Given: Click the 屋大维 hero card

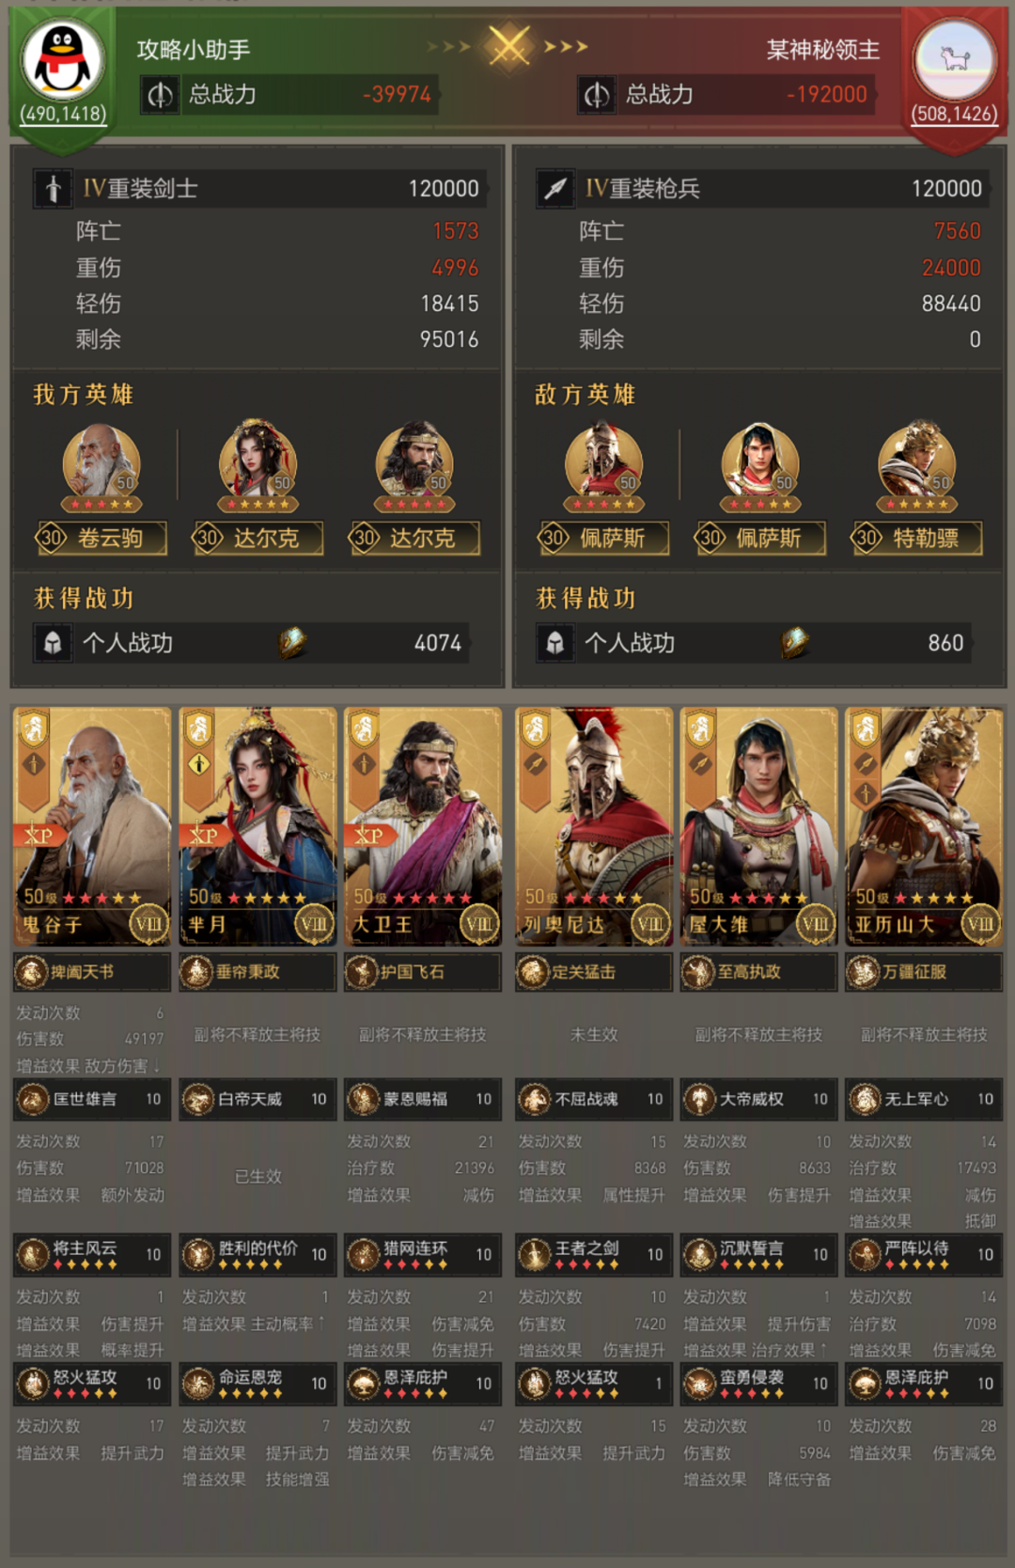Looking at the screenshot, I should [758, 826].
